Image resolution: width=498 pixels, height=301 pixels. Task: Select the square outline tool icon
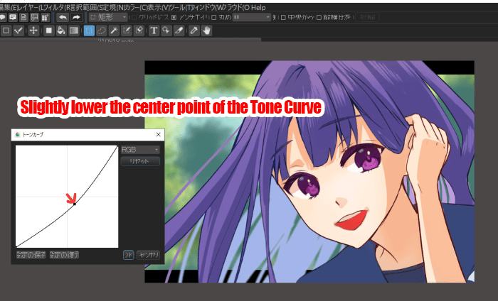(x=6, y=31)
